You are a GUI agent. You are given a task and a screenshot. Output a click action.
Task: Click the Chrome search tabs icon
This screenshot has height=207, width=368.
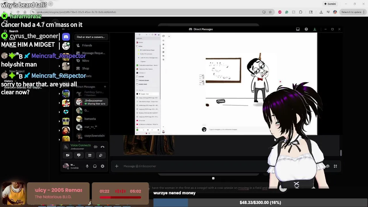[311, 12]
